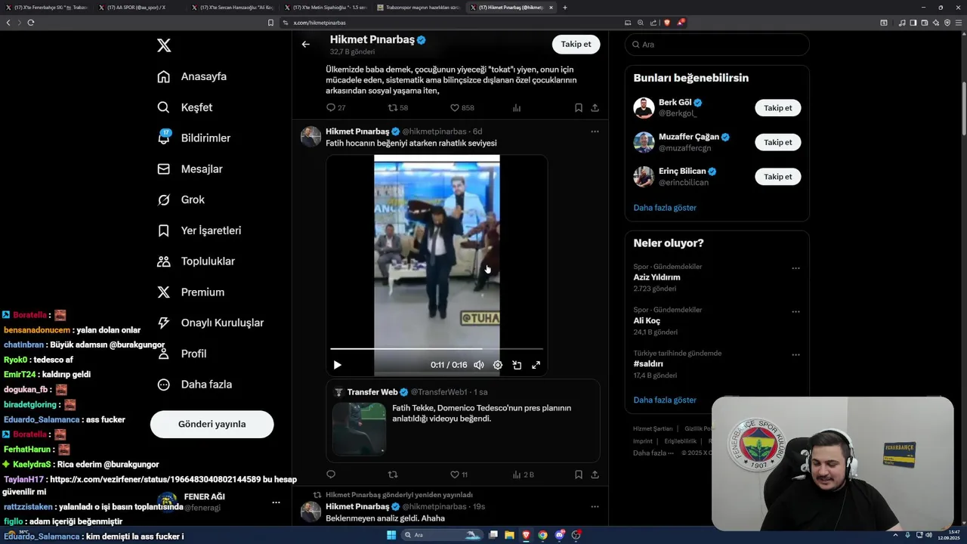Bookmark the tweet with 858 likes

(x=579, y=107)
